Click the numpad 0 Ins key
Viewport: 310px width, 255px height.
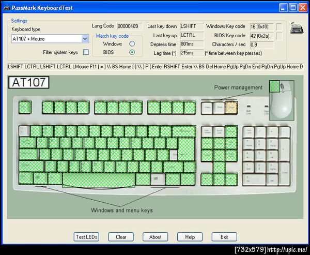[254, 179]
